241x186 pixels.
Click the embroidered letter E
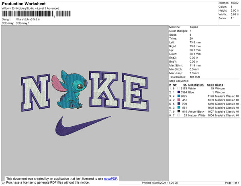coord(135,92)
